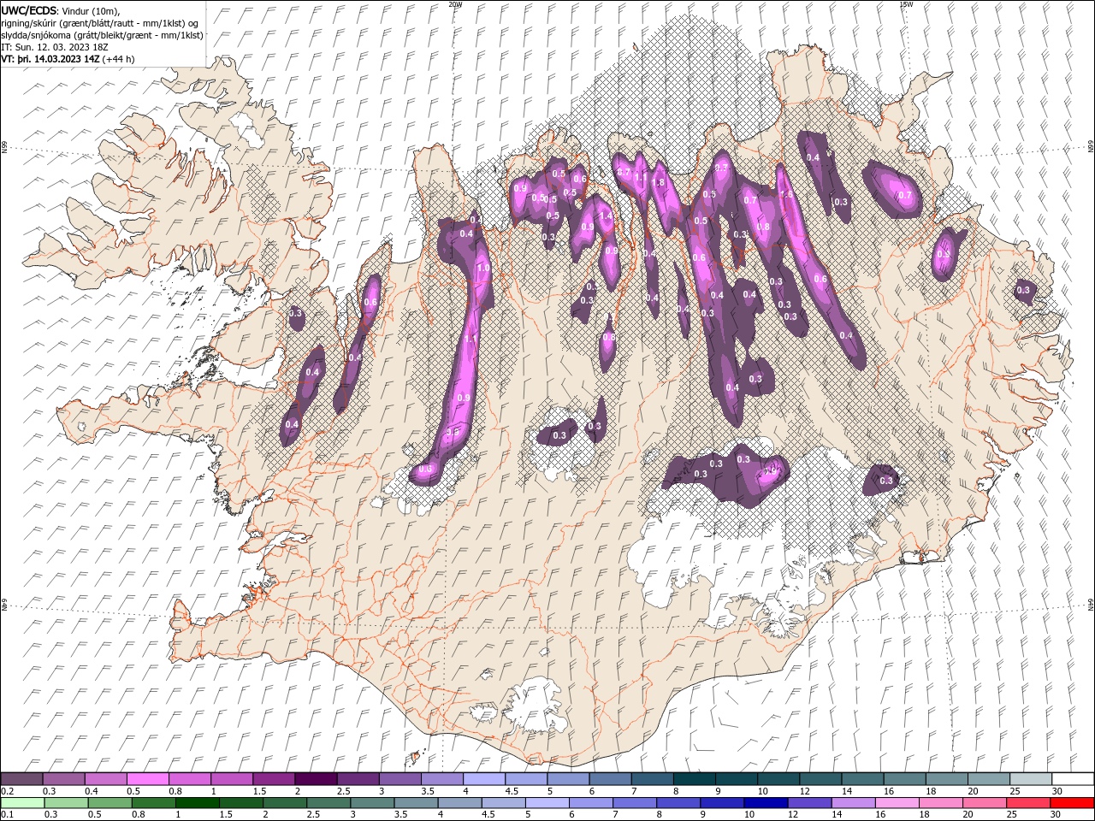Image resolution: width=1095 pixels, height=821 pixels.
Task: Select the upper legend swatch labeled 18
Action: click(x=947, y=779)
